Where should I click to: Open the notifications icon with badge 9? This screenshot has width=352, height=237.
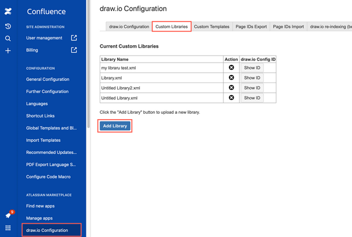(x=9, y=215)
